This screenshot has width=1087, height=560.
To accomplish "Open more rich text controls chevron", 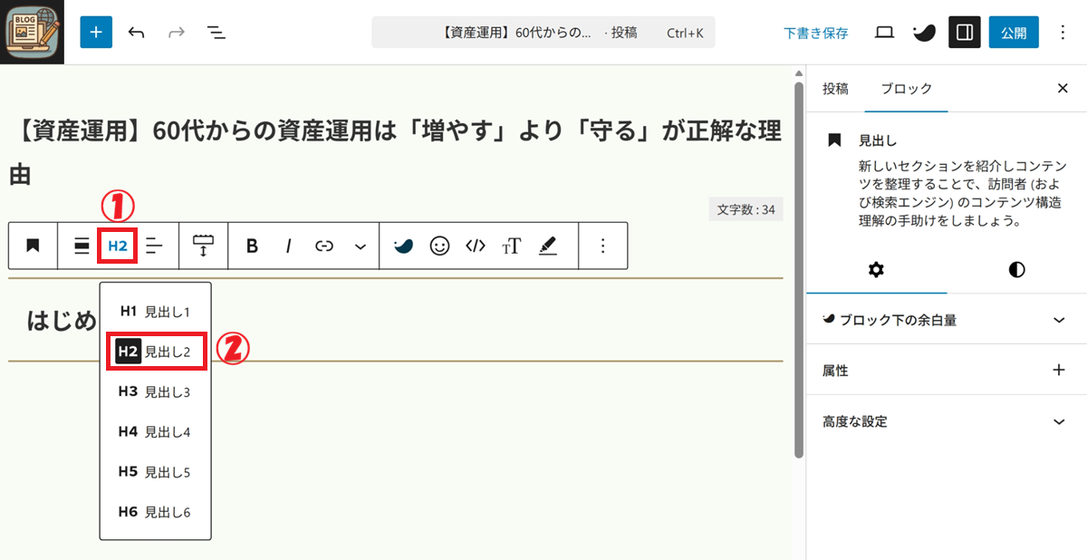I will (x=361, y=246).
